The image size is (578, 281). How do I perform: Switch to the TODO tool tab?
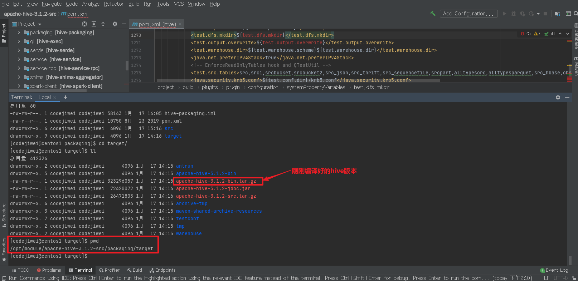point(21,270)
